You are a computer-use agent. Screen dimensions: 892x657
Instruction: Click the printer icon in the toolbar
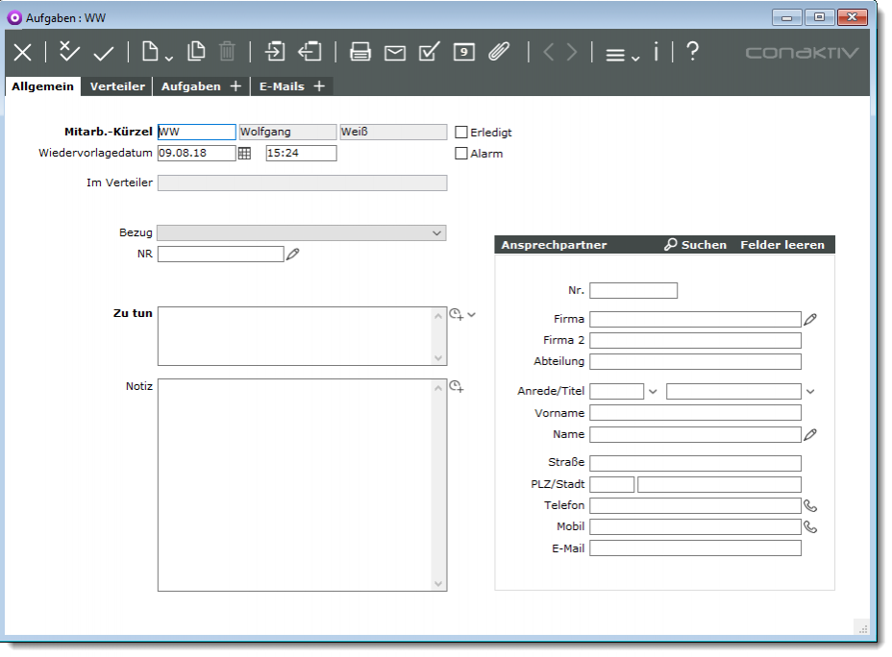[x=360, y=52]
